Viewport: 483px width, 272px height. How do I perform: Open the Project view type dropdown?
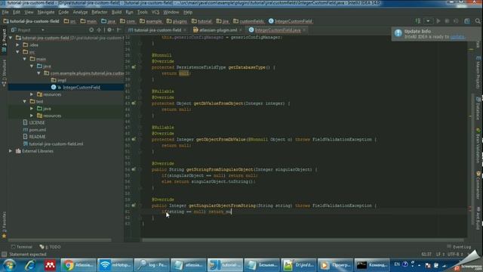pyautogui.click(x=28, y=30)
